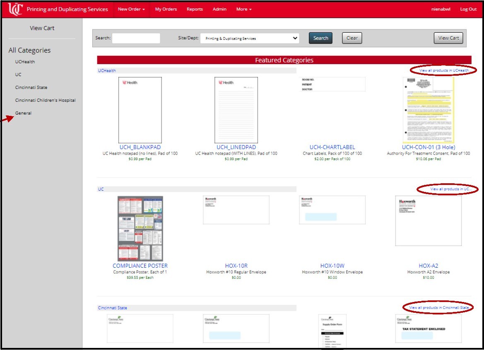Open the Admin section
This screenshot has width=484, height=350.
[x=219, y=9]
